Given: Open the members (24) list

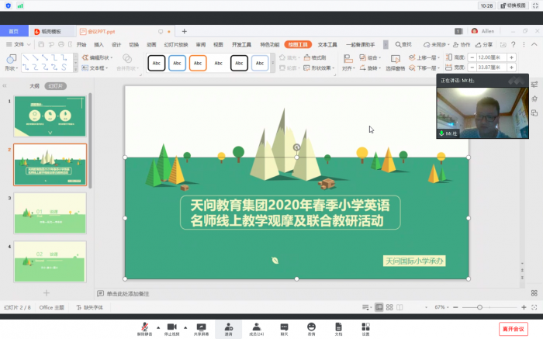Looking at the screenshot, I should click(256, 327).
